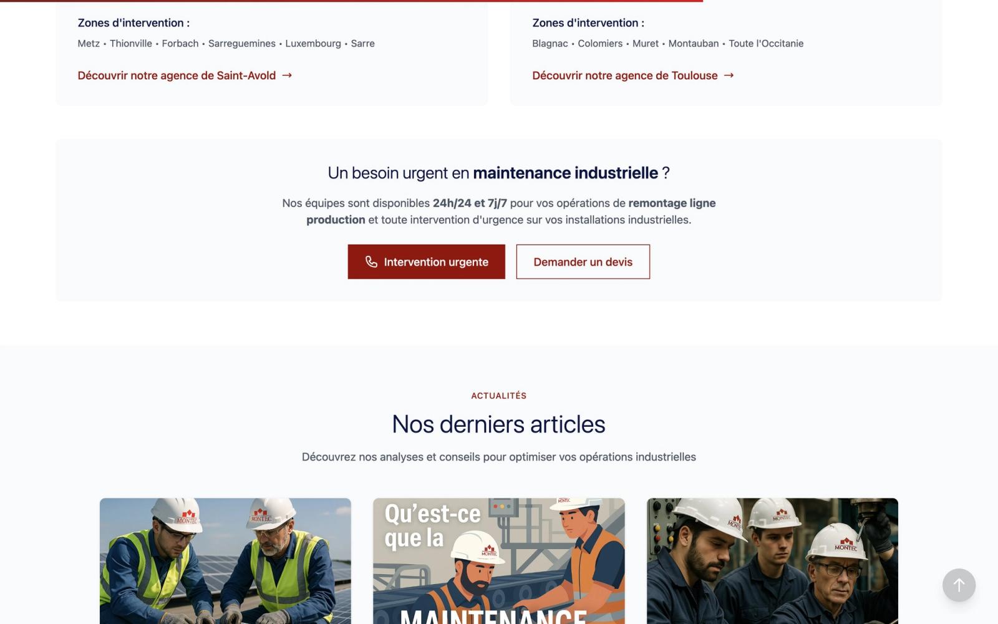Click the scroll-to-top arrow button
Screen dimensions: 998x624
tap(959, 585)
